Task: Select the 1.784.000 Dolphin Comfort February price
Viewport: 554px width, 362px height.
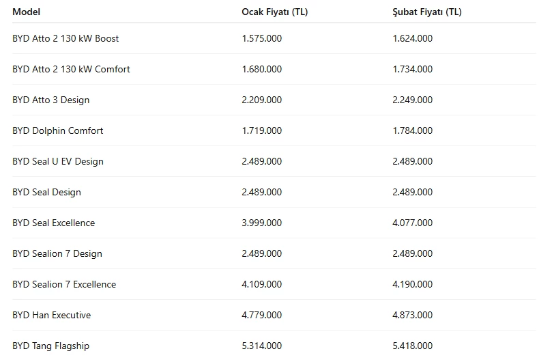Action: pos(412,130)
